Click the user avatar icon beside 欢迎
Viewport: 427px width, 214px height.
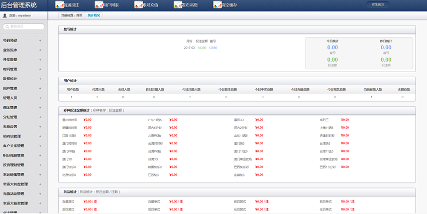pos(5,16)
